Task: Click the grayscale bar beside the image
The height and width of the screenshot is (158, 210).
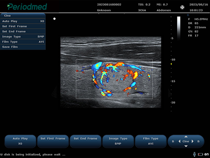Action: 179,28
